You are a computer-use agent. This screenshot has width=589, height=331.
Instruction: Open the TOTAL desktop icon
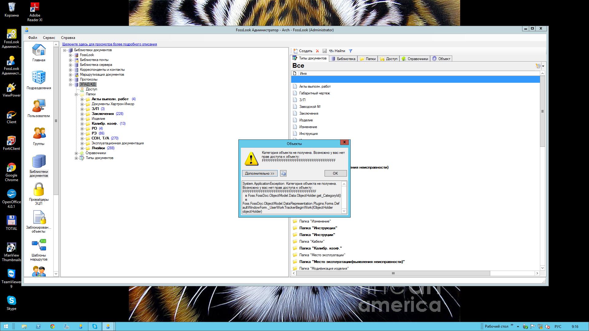pos(12,223)
